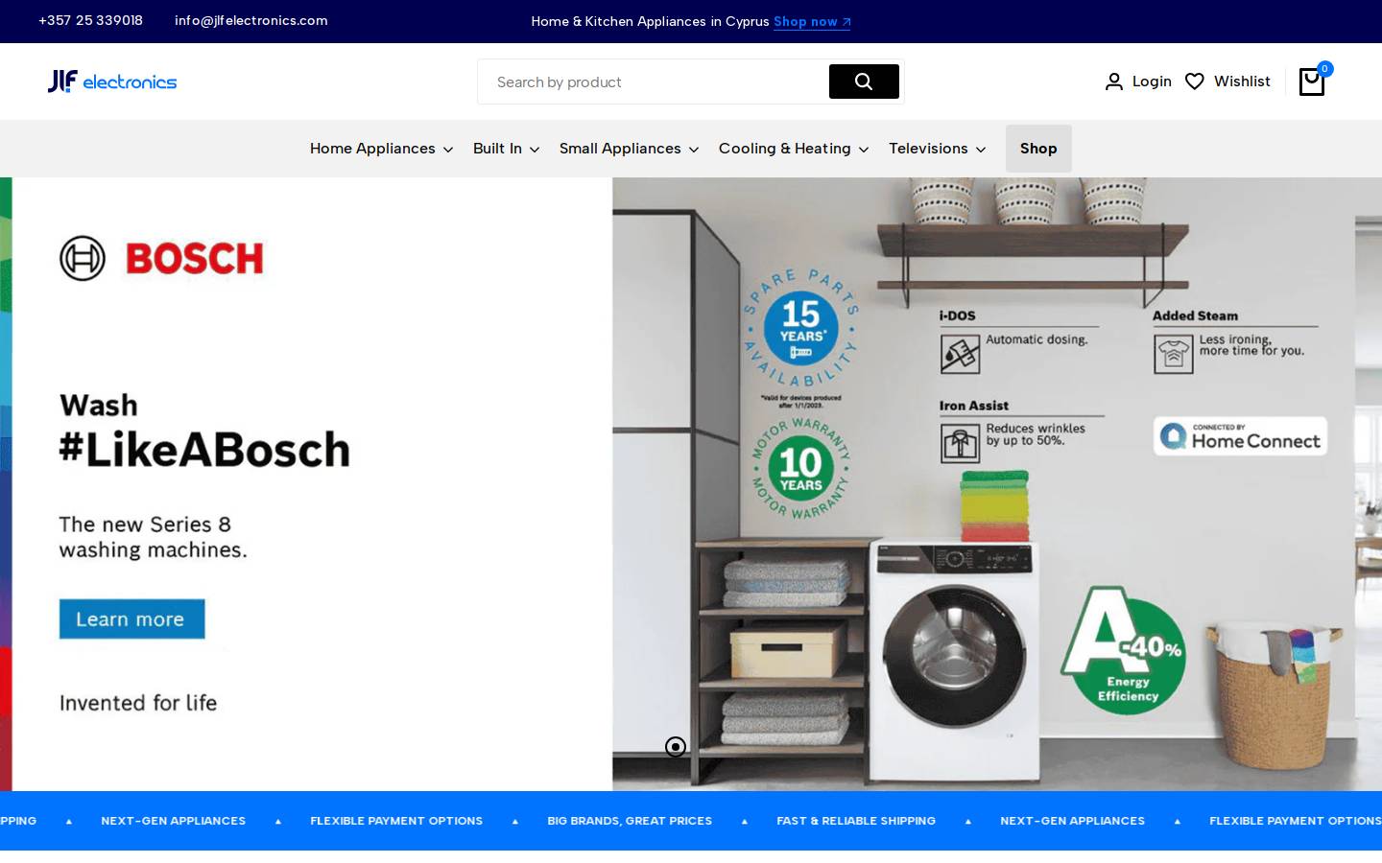
Task: Open the Televisions menu
Action: (x=937, y=149)
